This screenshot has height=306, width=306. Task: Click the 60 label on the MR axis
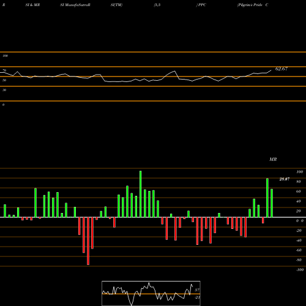(x=299, y=192)
